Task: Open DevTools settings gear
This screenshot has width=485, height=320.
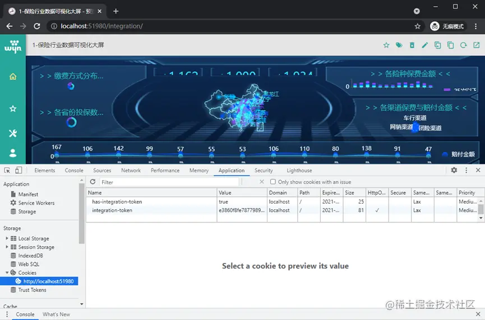Action: click(454, 170)
